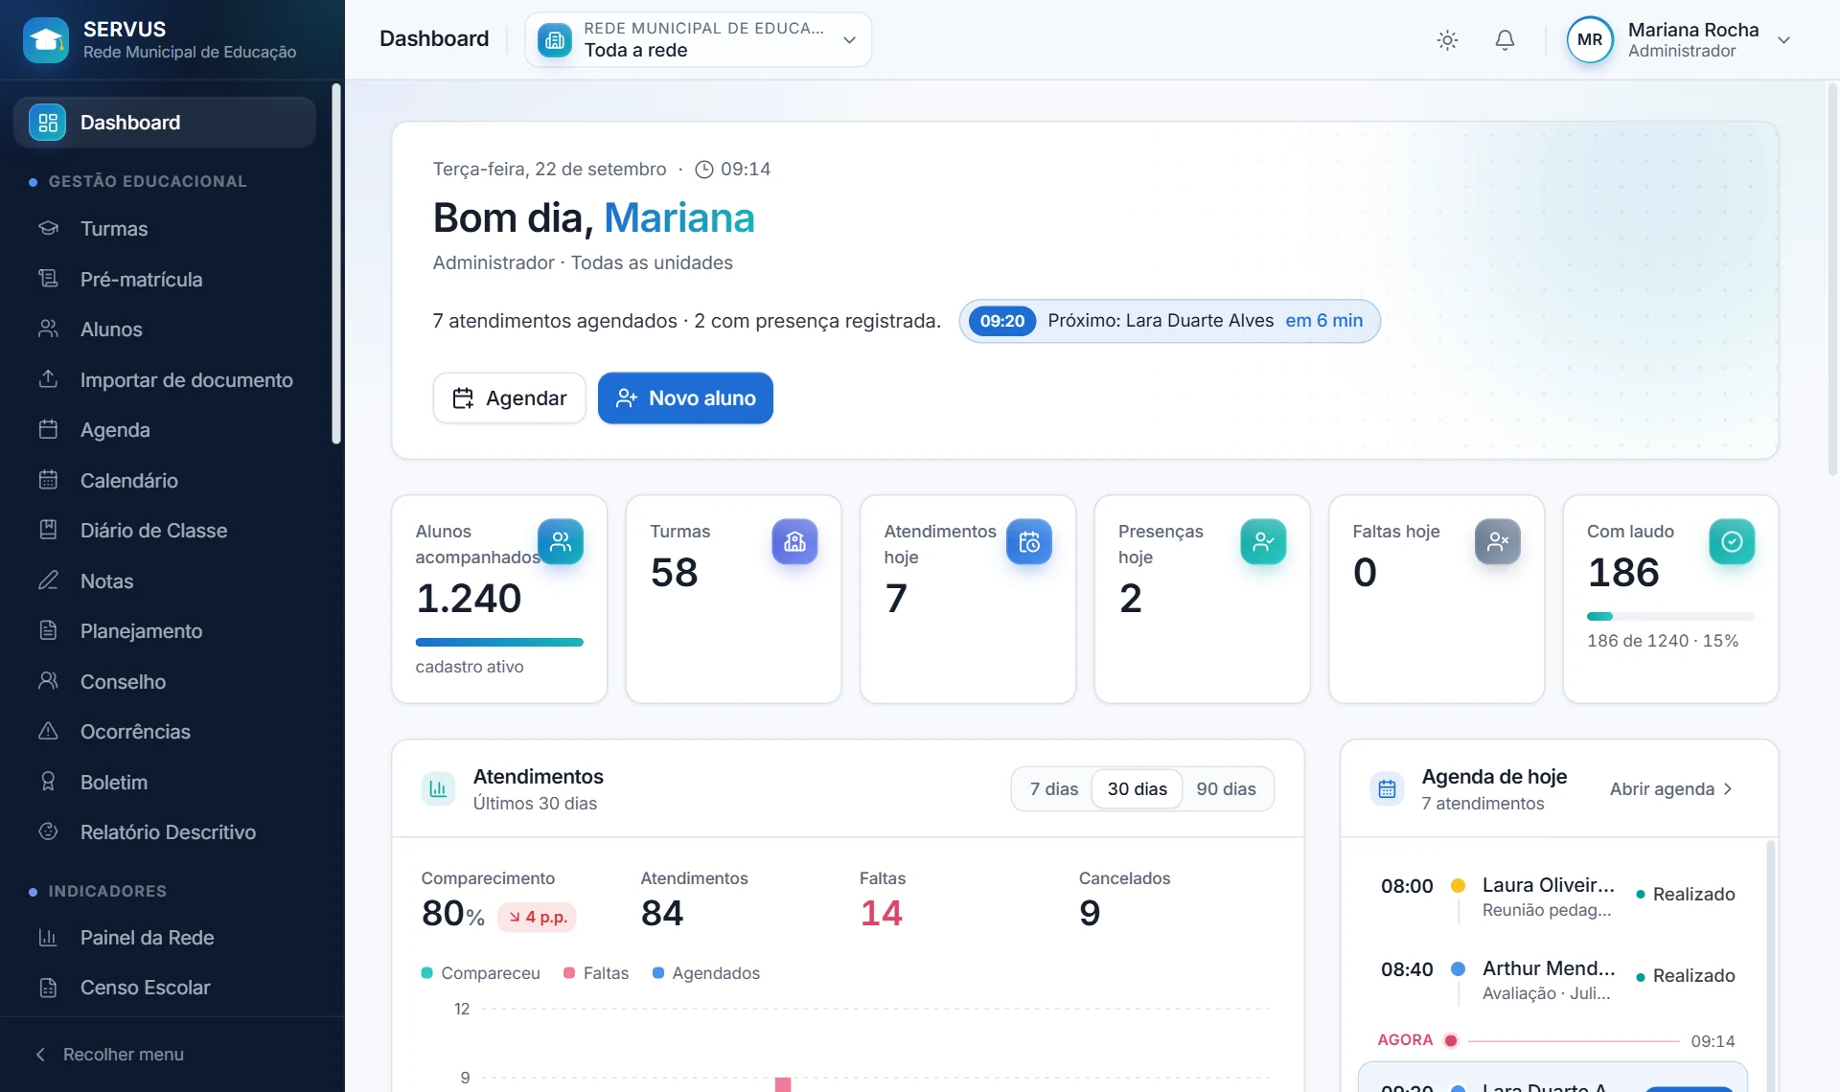Open the Abrir agenda link
1840x1092 pixels.
tap(1671, 789)
